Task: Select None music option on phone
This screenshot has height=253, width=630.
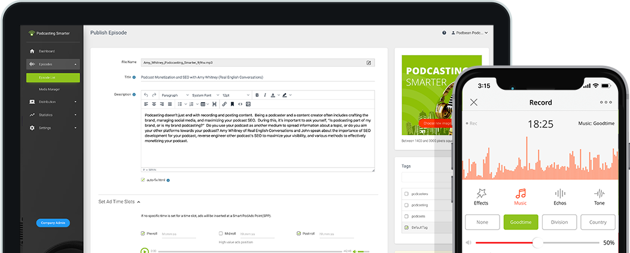Action: coord(482,222)
